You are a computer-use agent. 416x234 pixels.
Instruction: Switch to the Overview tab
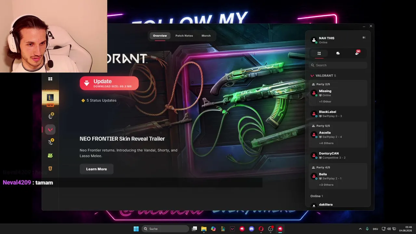click(160, 36)
